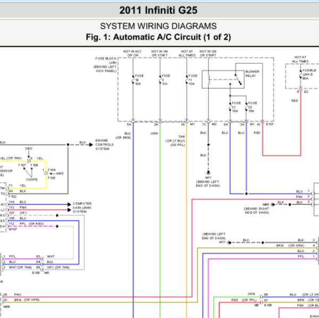Click the "TAN (OR LT BLU) (OR PPL)" wire label
The height and width of the screenshot is (318, 319).
(x=175, y=141)
